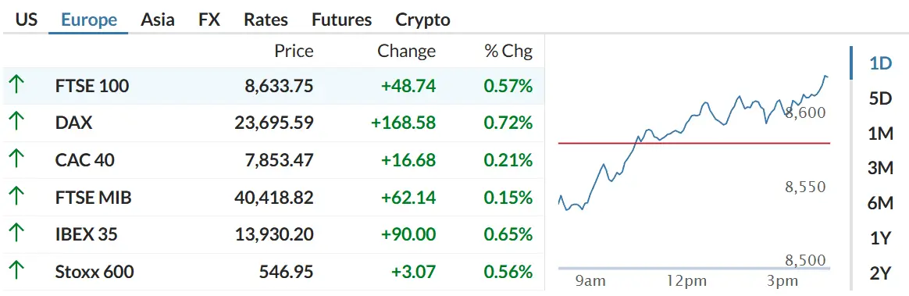Select the 5D chart range

click(880, 98)
